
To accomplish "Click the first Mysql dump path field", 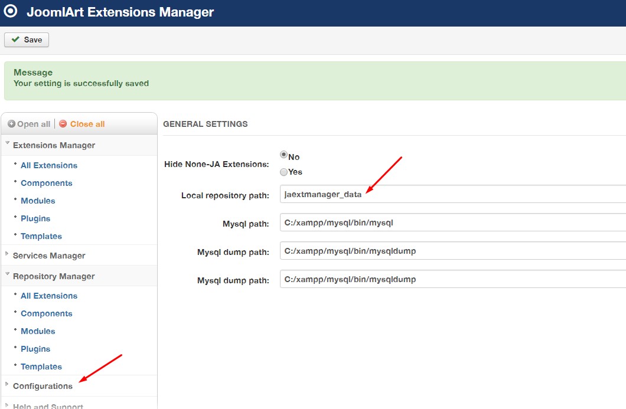I will pyautogui.click(x=452, y=251).
